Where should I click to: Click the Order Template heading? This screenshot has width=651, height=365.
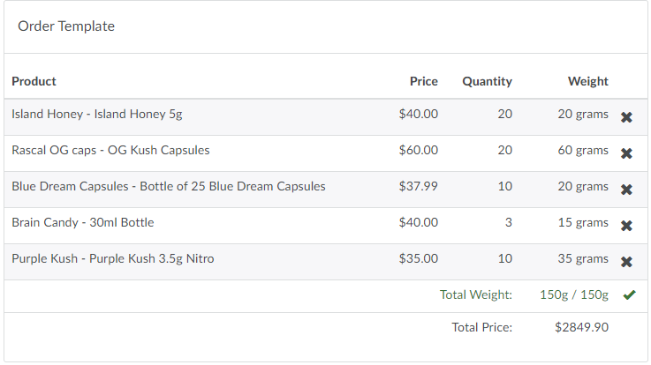click(x=66, y=26)
